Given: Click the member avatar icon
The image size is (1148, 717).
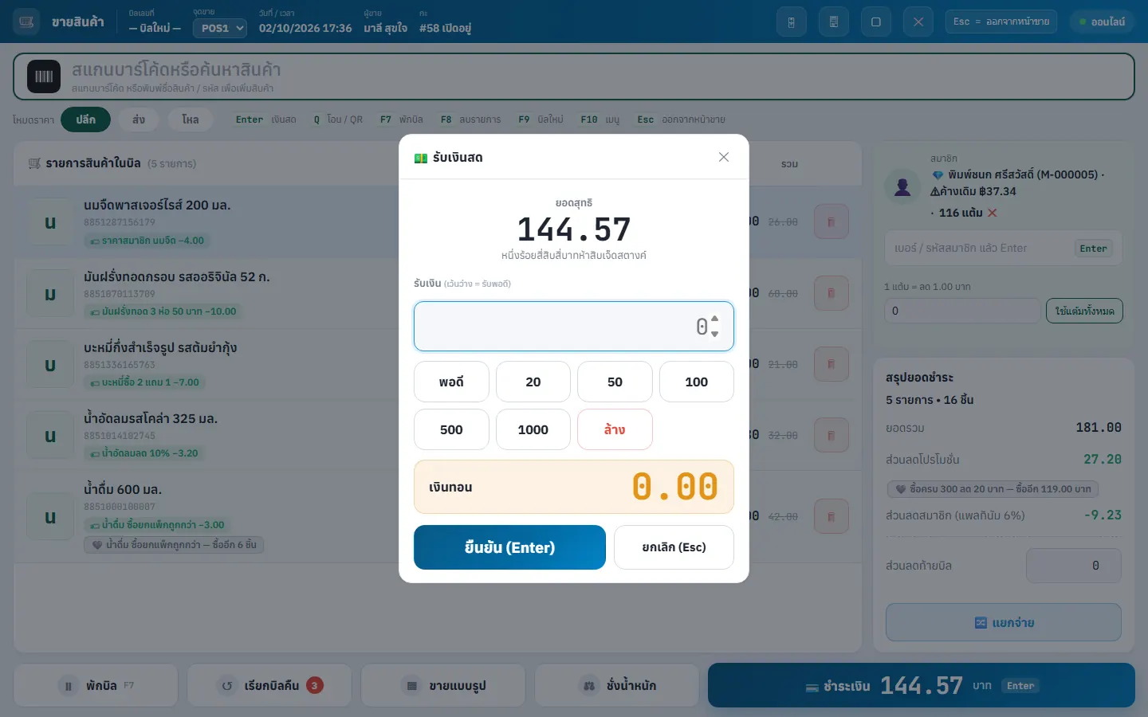Looking at the screenshot, I should coord(902,186).
